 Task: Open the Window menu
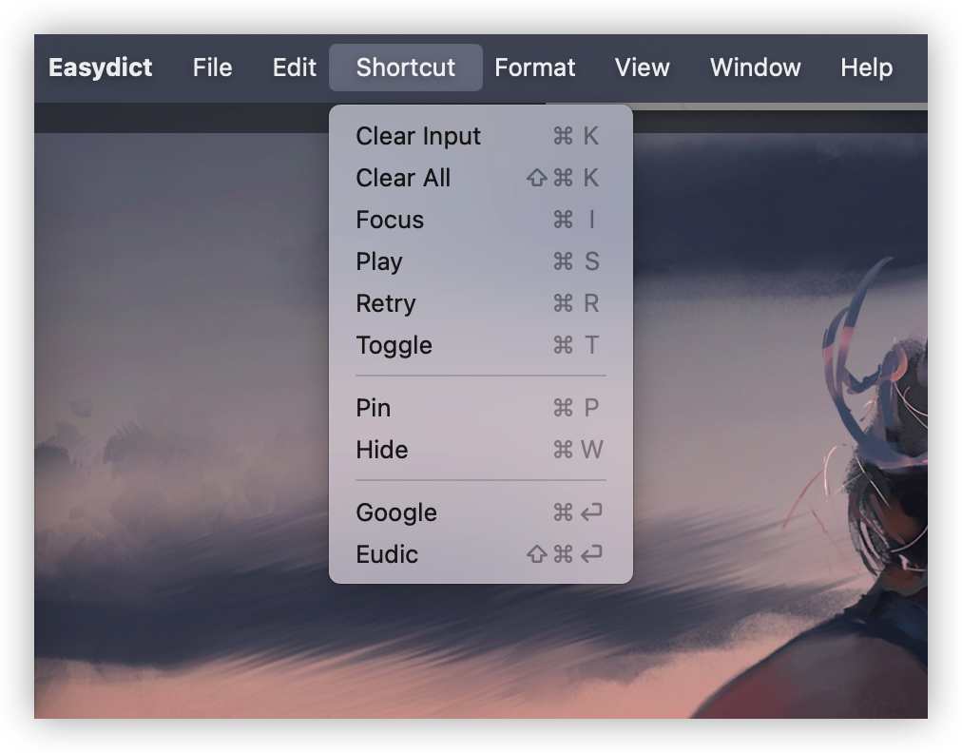755,68
